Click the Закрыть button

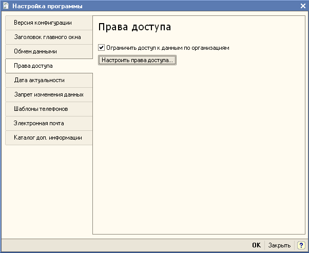point(279,245)
